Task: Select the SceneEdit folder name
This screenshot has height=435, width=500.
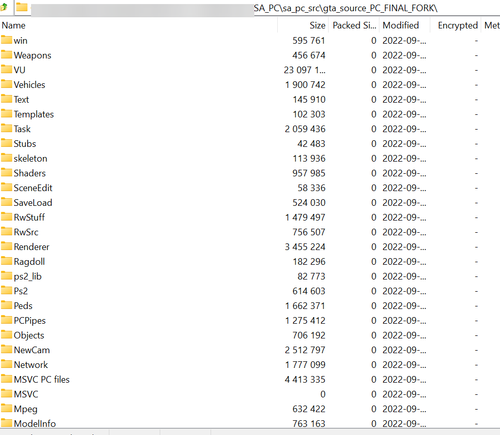Action: 33,188
